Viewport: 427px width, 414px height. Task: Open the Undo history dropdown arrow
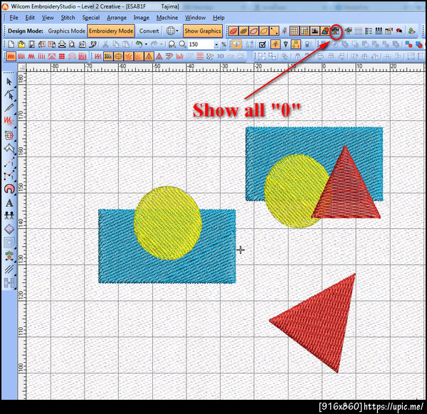(146, 44)
